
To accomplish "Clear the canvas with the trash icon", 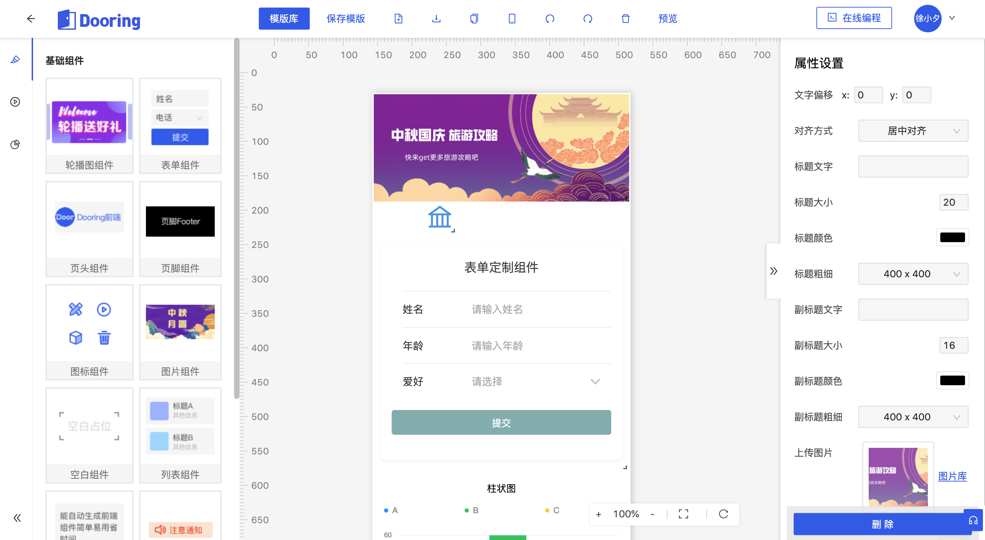I will point(625,18).
